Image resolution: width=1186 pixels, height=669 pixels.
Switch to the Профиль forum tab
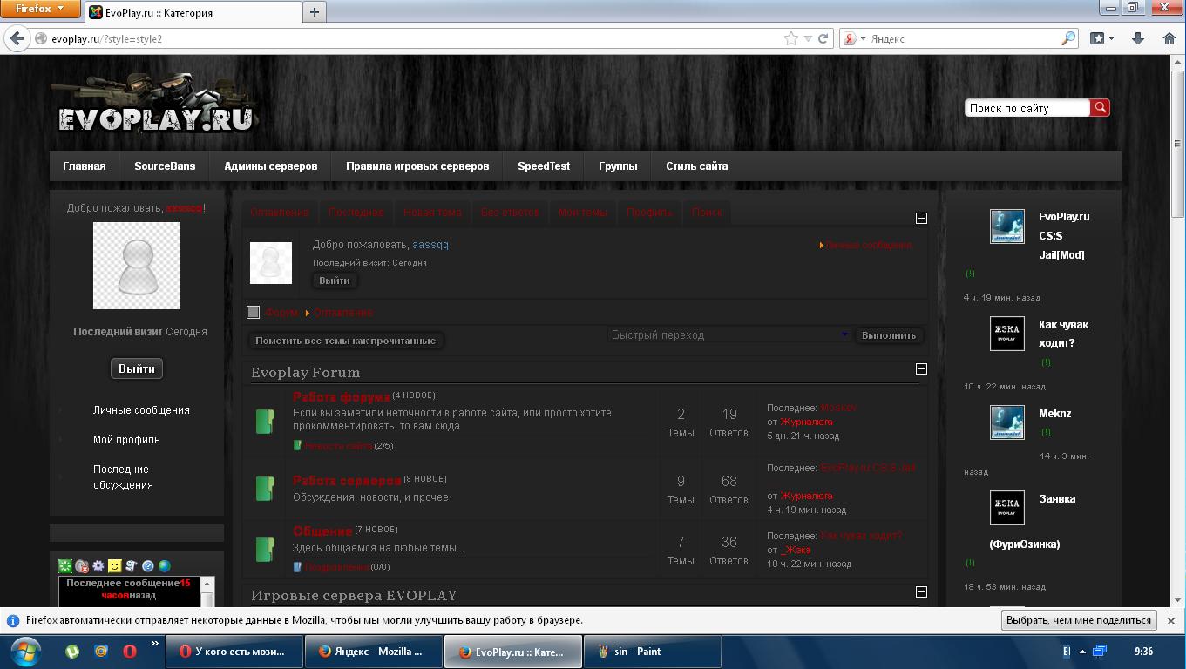point(649,212)
